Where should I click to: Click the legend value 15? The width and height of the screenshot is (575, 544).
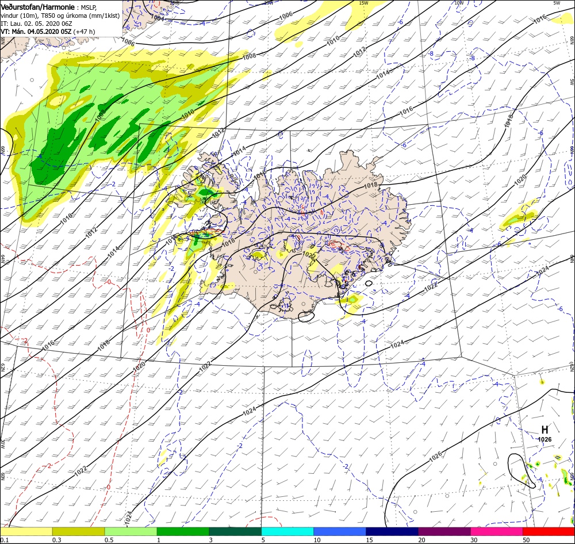tap(369, 540)
